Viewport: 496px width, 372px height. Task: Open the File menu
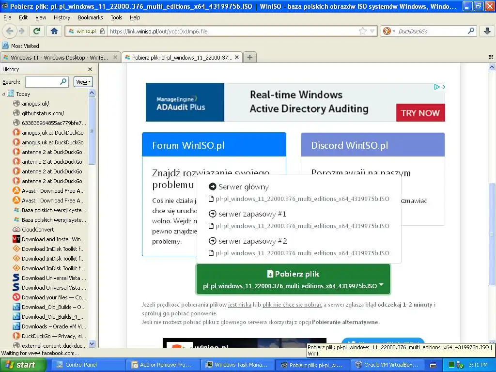point(7,17)
